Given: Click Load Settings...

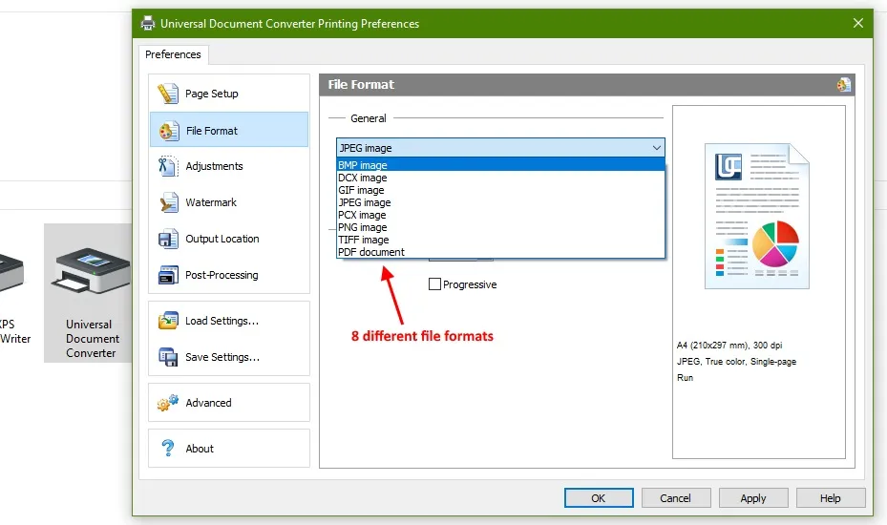Looking at the screenshot, I should (229, 321).
